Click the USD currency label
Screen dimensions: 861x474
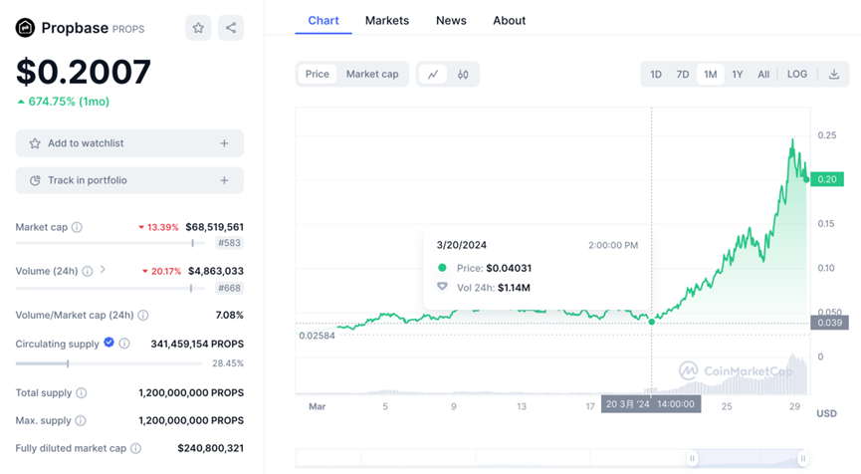tap(826, 413)
